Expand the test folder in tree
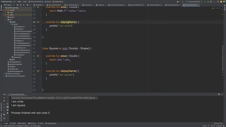The image size is (226, 127). pyautogui.click(x=8, y=60)
